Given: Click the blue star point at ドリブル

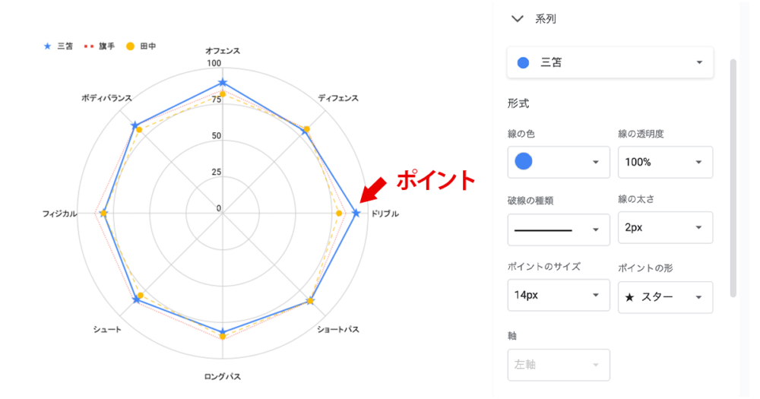Looking at the screenshot, I should [x=356, y=214].
